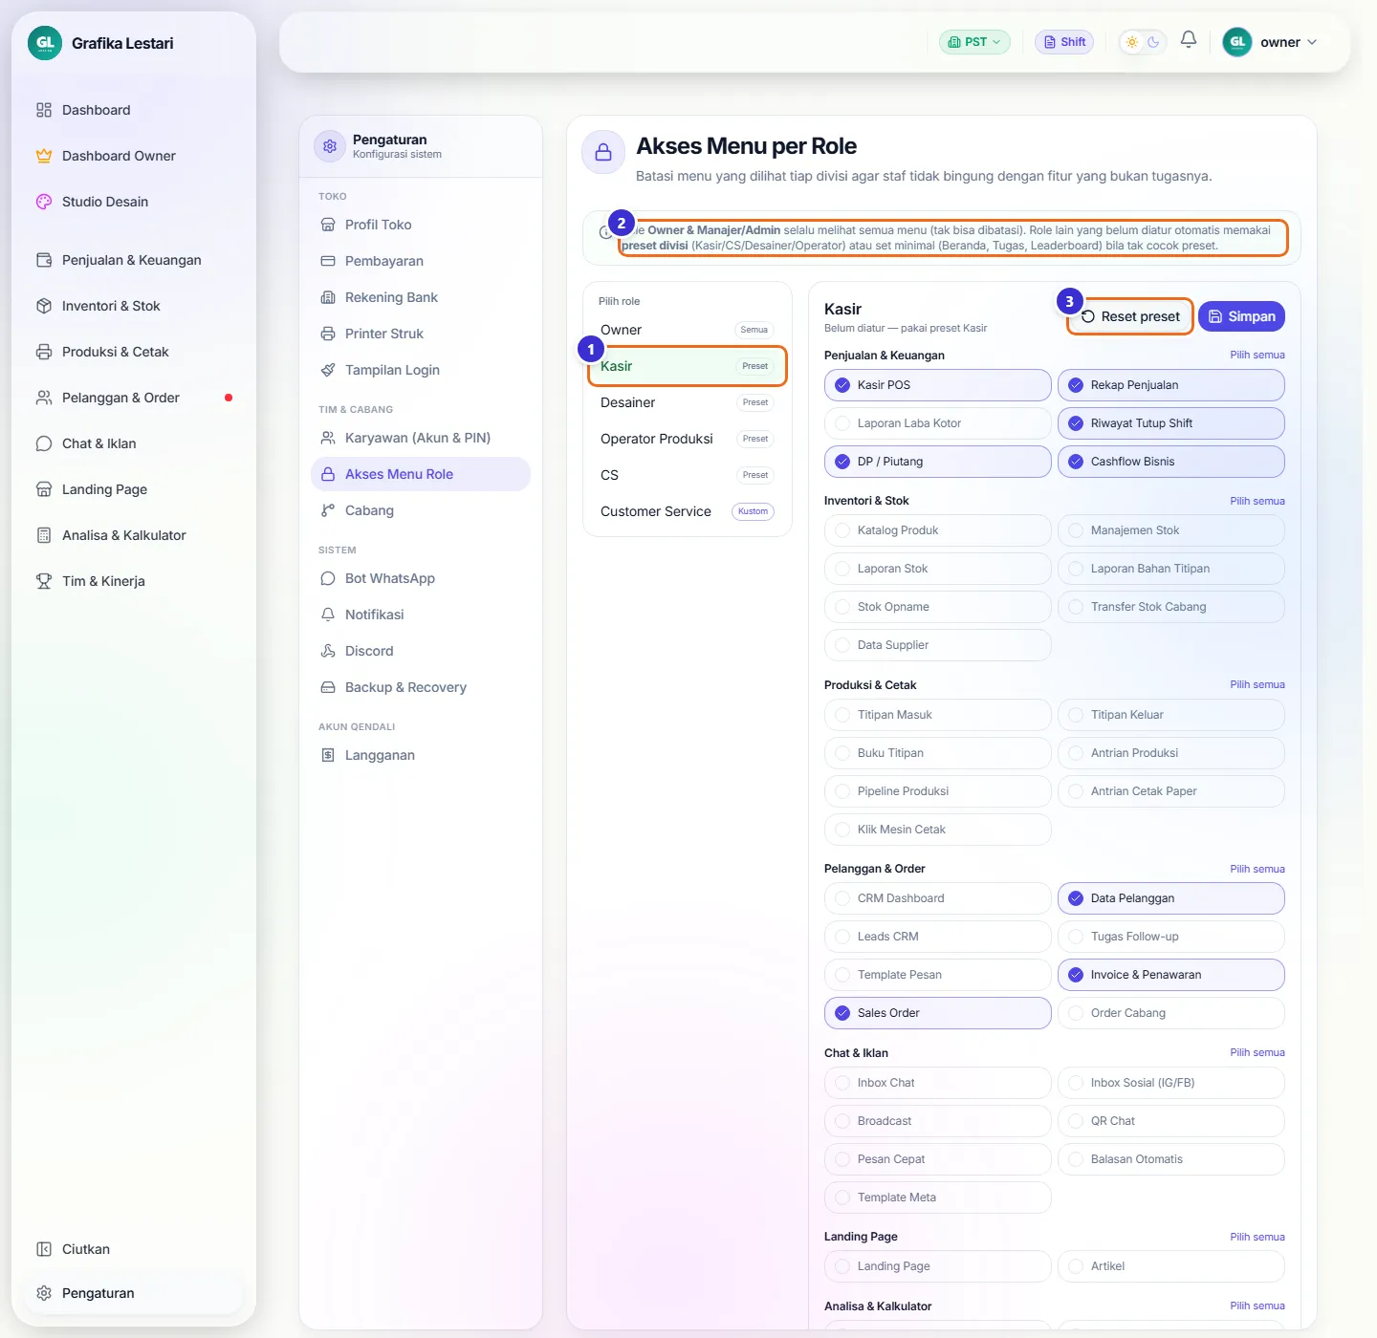Open the PST branch dropdown
The image size is (1377, 1338).
click(974, 42)
